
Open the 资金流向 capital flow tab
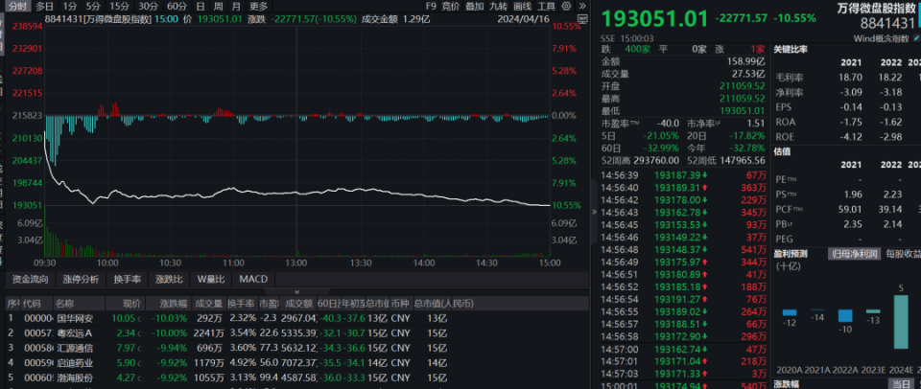pyautogui.click(x=30, y=279)
